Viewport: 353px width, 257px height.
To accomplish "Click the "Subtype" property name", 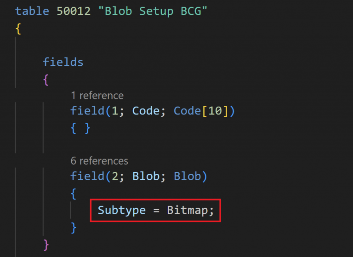I will coord(121,211).
